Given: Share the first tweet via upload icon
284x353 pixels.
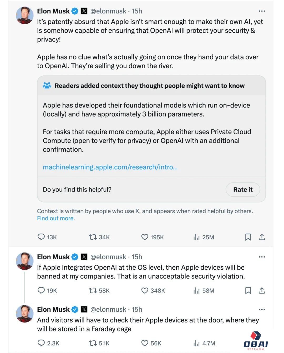Looking at the screenshot, I should point(262,237).
